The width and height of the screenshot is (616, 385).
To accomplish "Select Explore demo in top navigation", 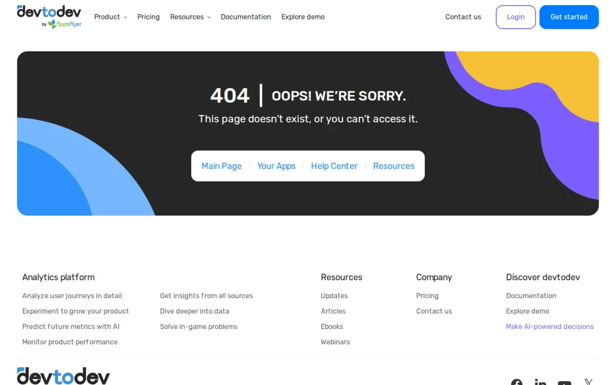I will click(303, 17).
